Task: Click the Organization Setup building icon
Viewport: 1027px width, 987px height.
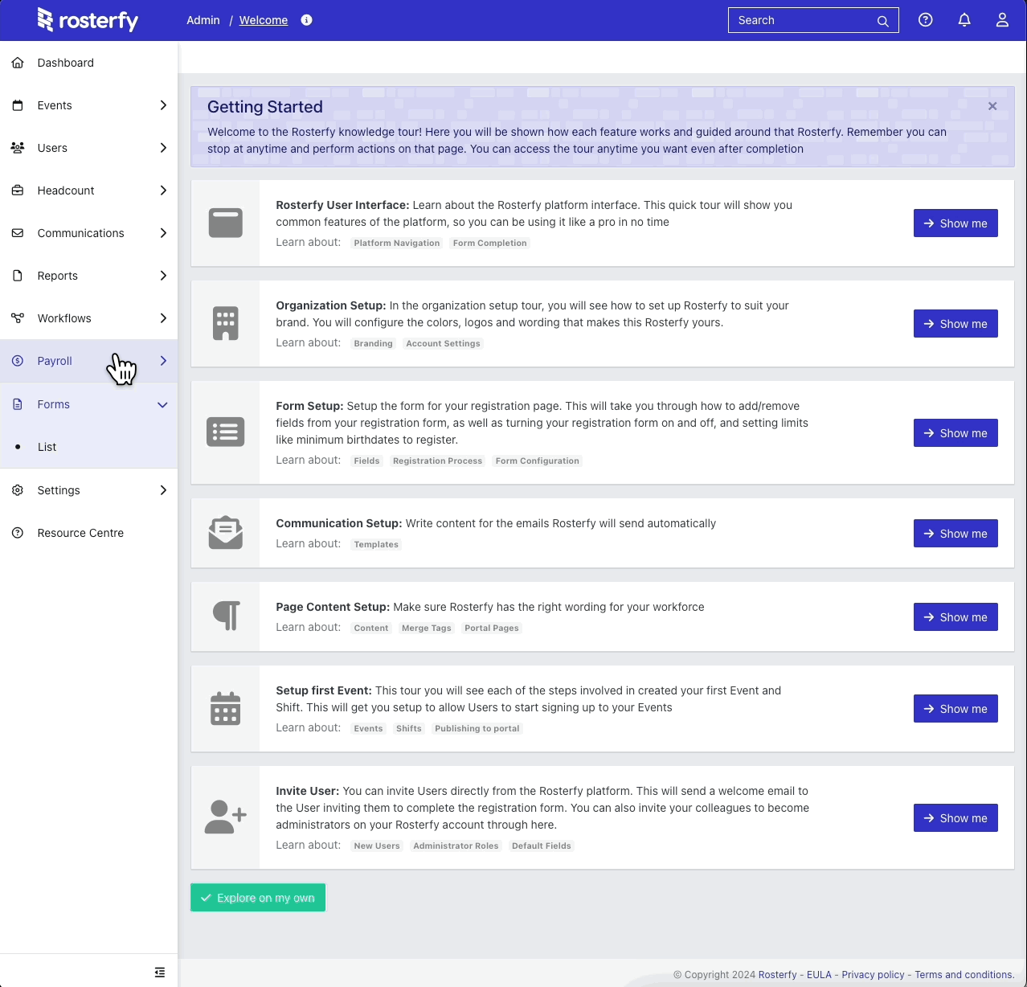Action: click(x=226, y=323)
